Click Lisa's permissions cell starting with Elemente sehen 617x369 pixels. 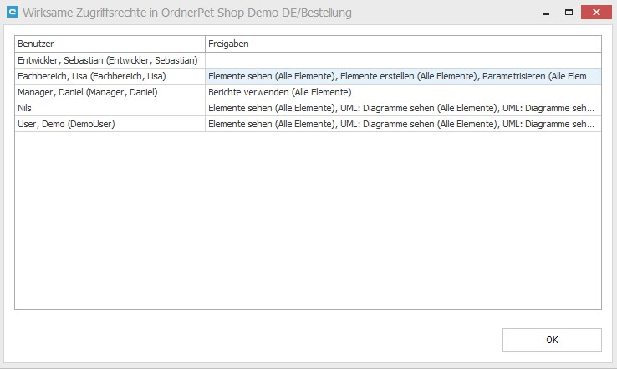pos(401,76)
